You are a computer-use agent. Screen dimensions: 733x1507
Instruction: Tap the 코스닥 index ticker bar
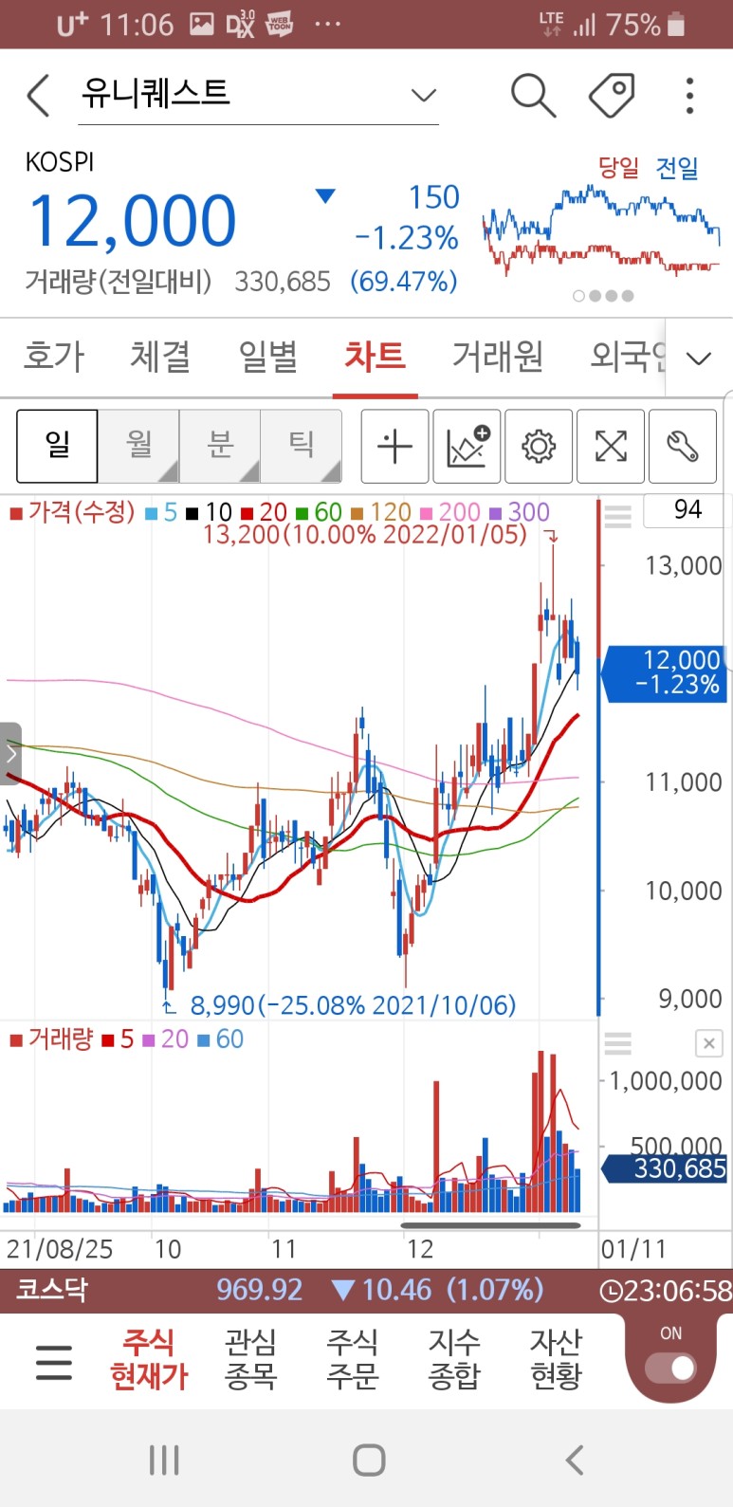pyautogui.click(x=366, y=1291)
